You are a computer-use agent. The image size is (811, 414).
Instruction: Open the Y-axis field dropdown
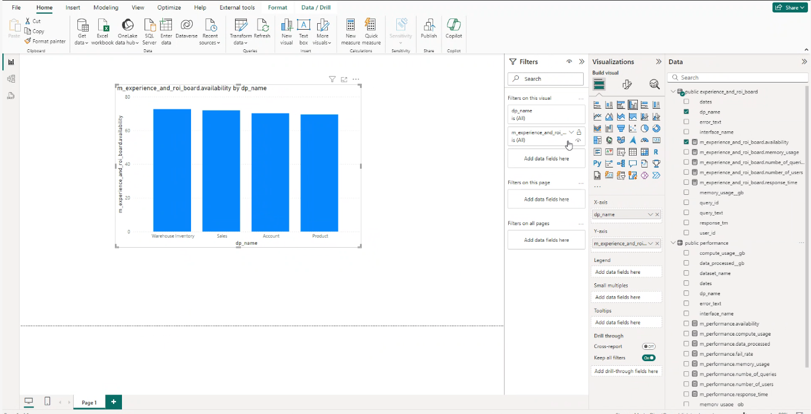650,244
